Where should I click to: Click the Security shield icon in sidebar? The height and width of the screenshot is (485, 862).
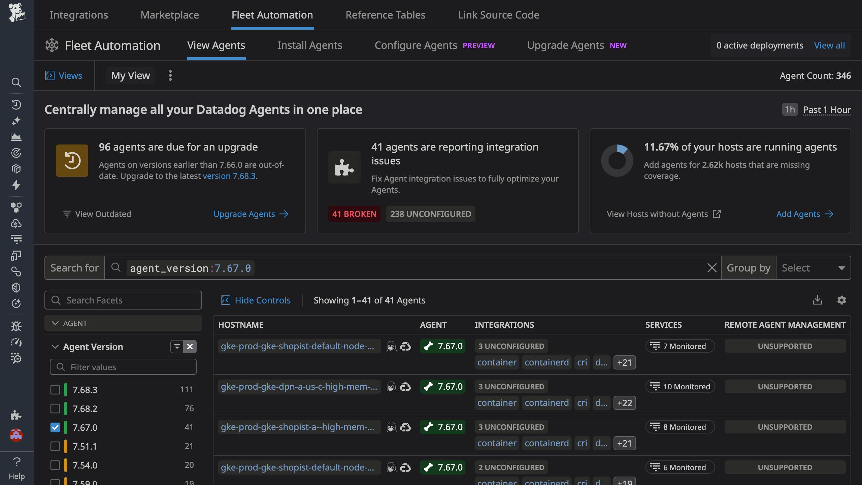[x=16, y=287]
